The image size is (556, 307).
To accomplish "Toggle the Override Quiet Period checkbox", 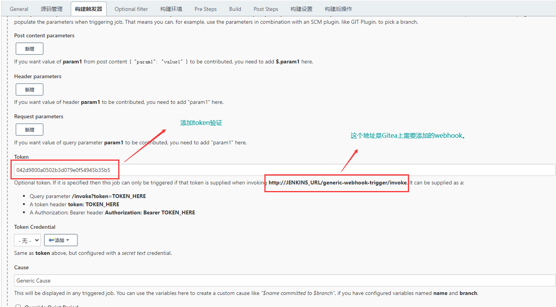I will click(18, 306).
